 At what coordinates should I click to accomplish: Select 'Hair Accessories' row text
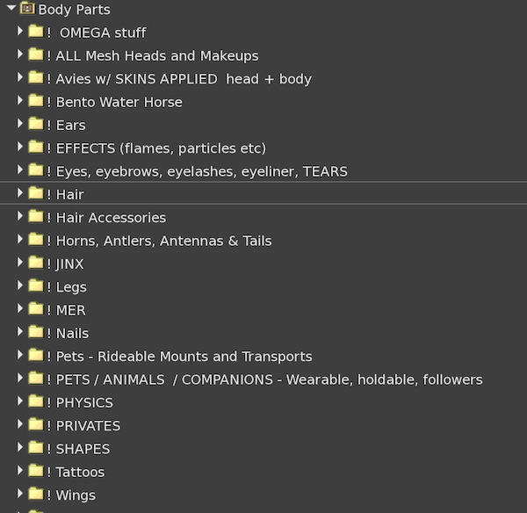point(111,218)
